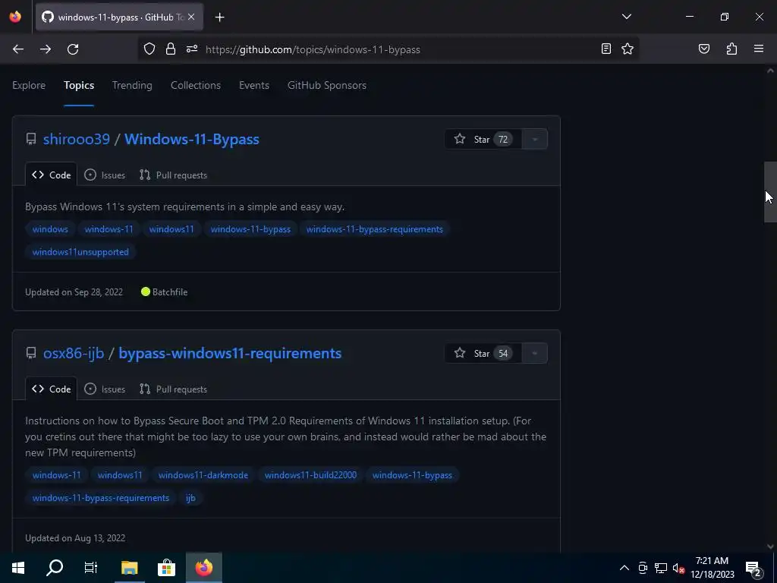Click 'windows11' tag under osx86-ijb repo
This screenshot has height=583, width=777.
120,475
